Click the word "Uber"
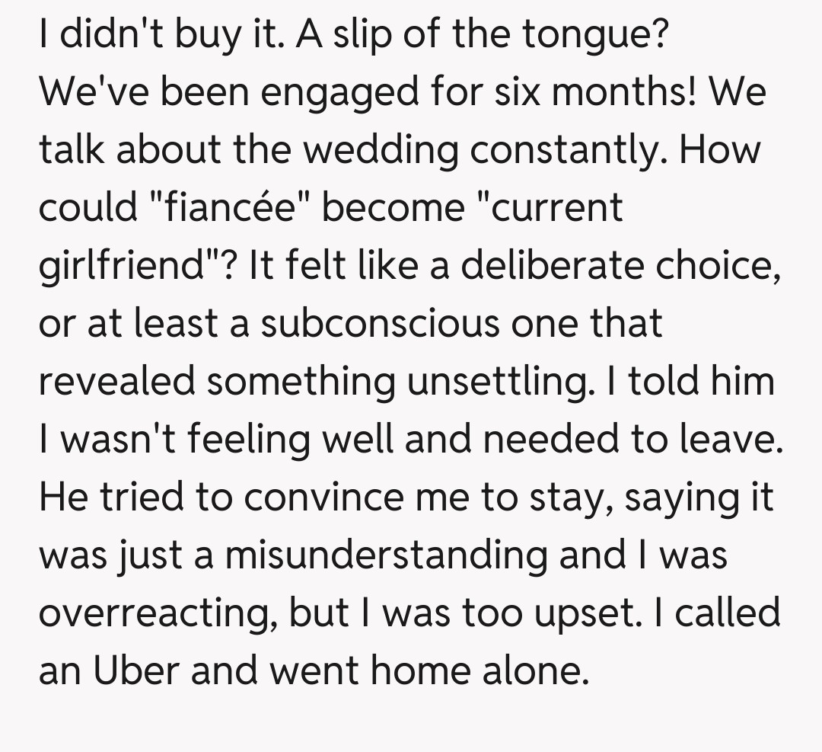Screen dimensions: 822x752 pyautogui.click(x=135, y=670)
